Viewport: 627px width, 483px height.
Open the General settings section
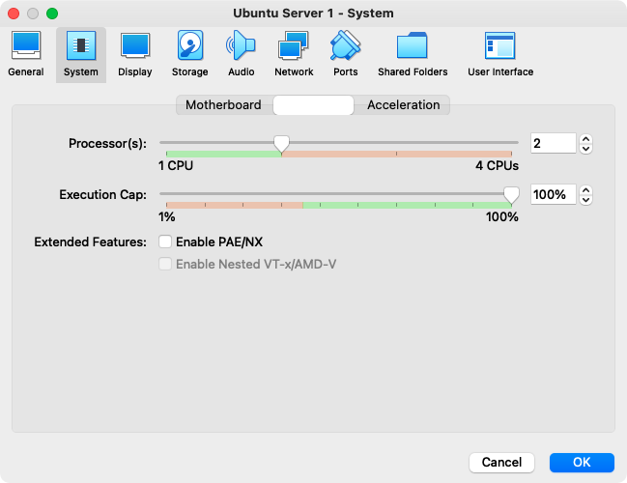click(x=25, y=53)
